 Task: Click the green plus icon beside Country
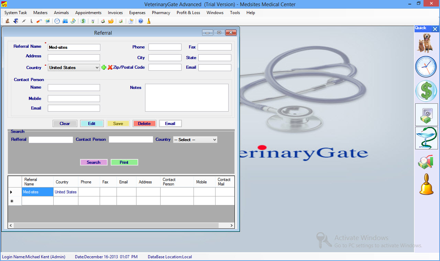104,68
